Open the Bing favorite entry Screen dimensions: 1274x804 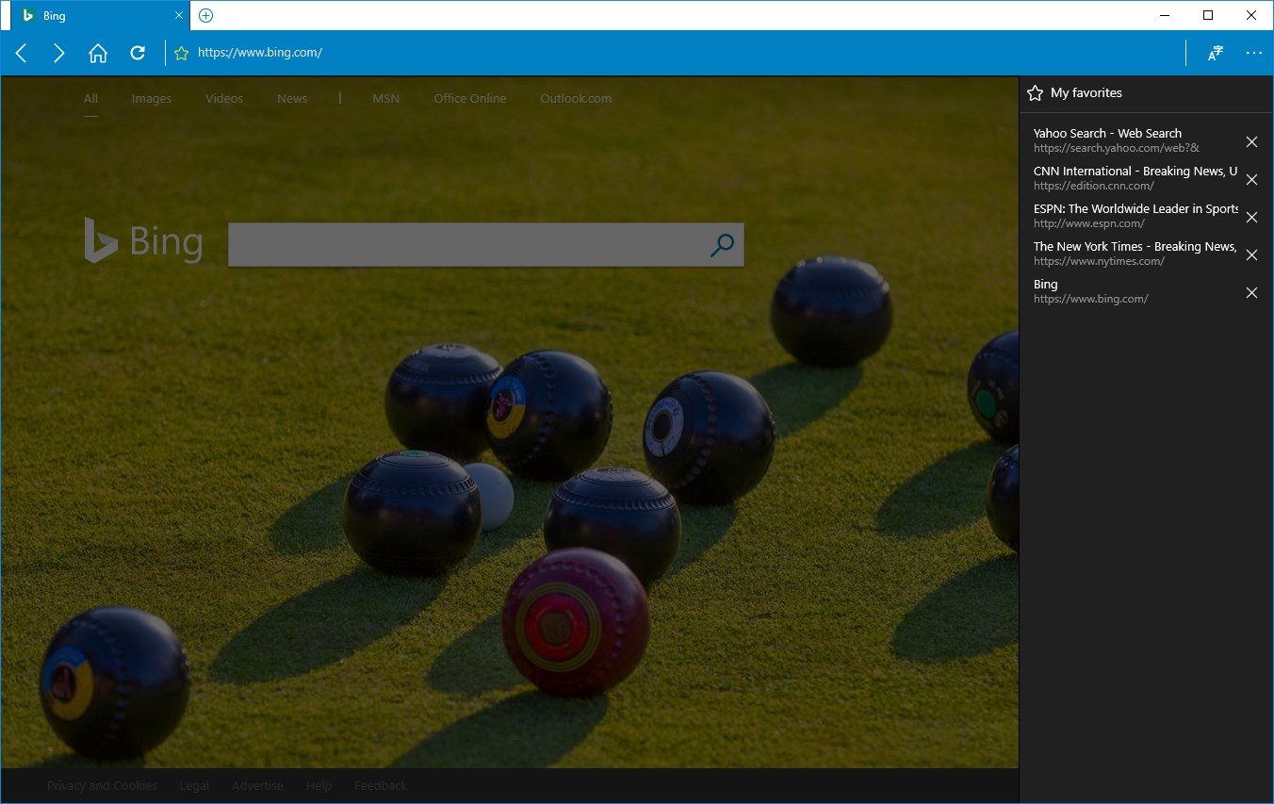point(1135,291)
